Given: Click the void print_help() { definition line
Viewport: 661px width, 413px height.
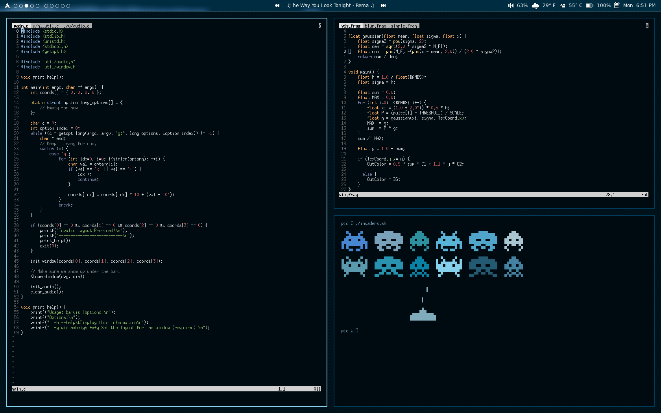Looking at the screenshot, I should (43, 307).
